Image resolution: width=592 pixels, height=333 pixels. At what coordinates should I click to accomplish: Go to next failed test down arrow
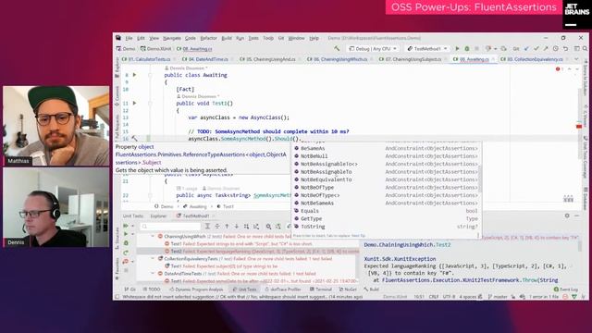coord(237,226)
